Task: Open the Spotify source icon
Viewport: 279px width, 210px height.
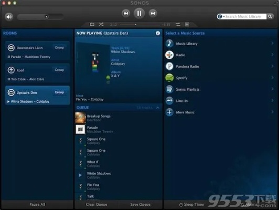Action: (x=169, y=78)
